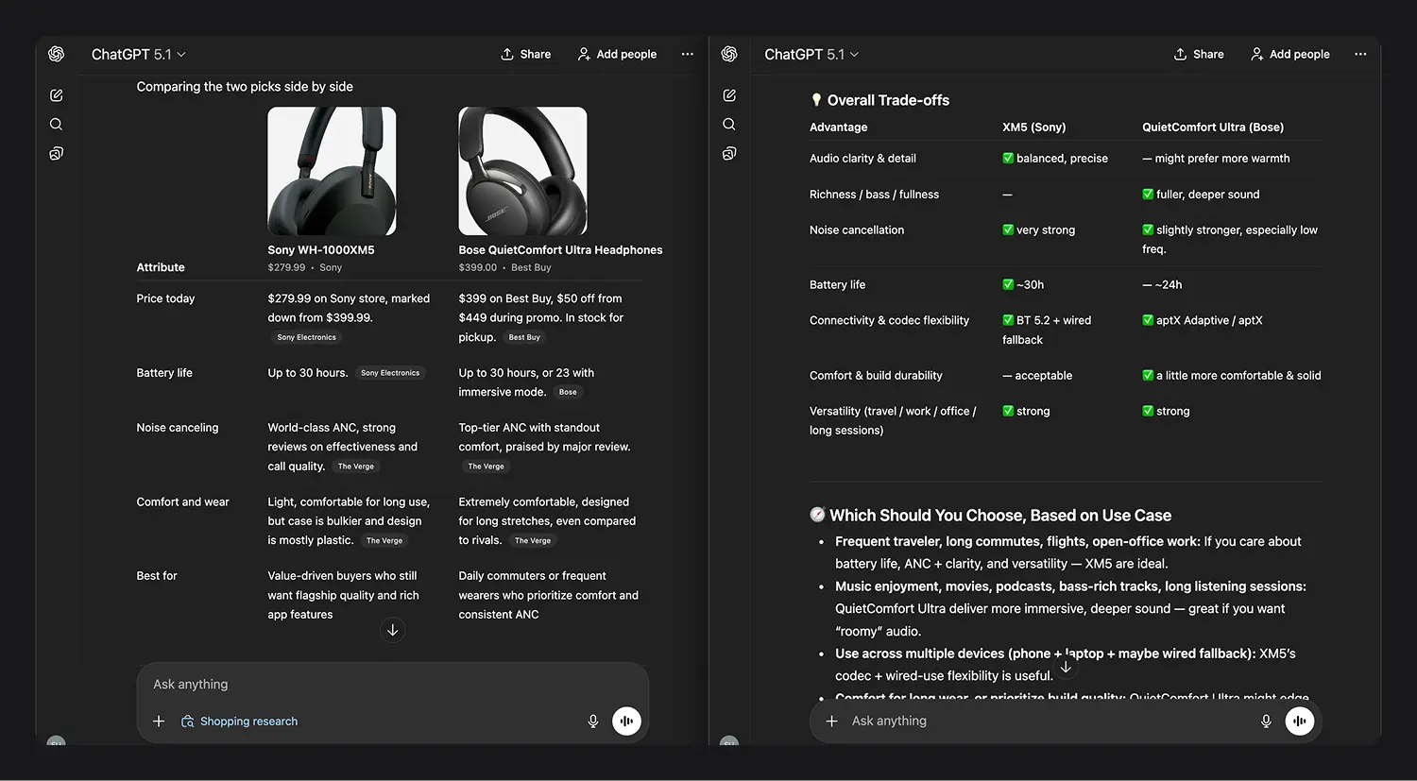Click scroll-to-bottom arrow in right window
Viewport: 1417px width, 781px height.
(x=1066, y=667)
